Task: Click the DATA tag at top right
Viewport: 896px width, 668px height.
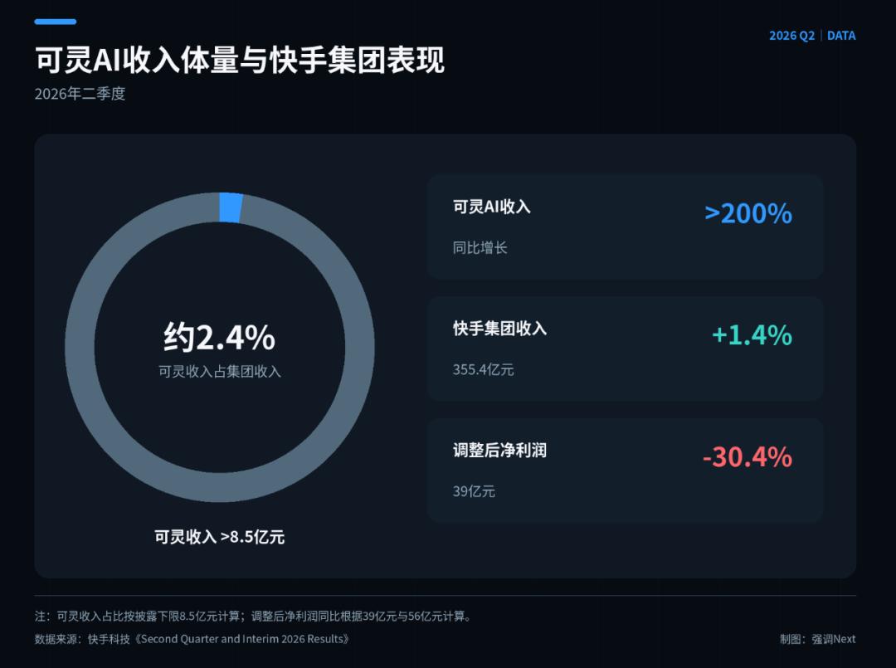Action: tap(841, 36)
